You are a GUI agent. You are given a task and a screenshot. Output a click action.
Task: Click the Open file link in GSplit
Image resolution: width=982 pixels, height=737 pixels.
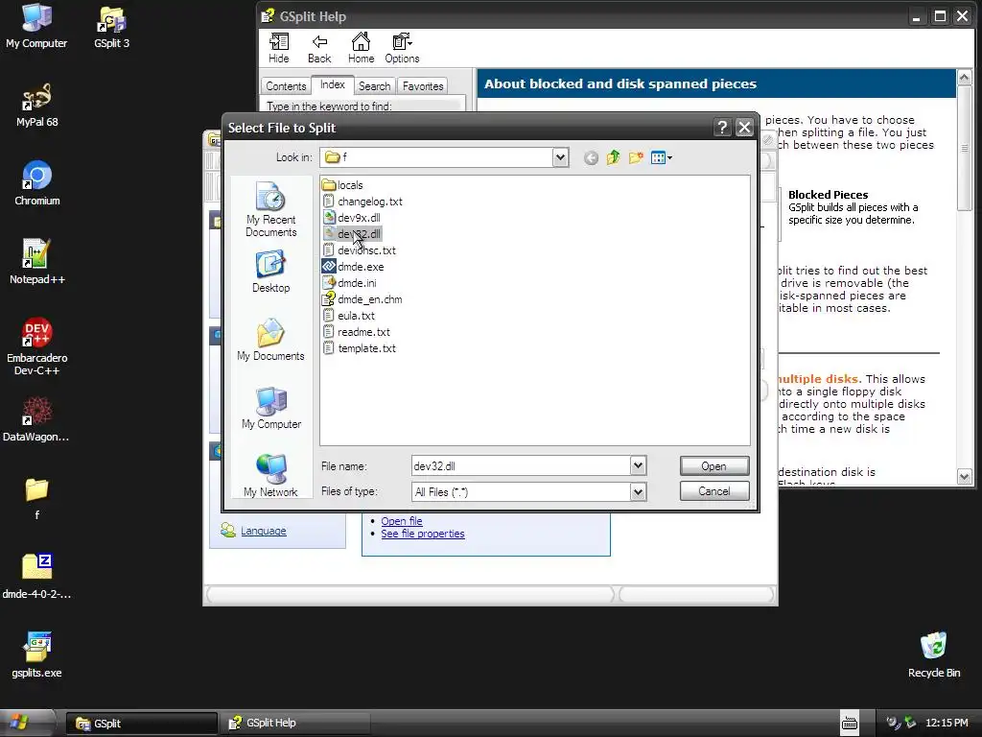(x=402, y=521)
